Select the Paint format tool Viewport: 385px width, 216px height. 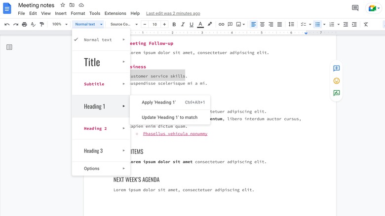41,24
